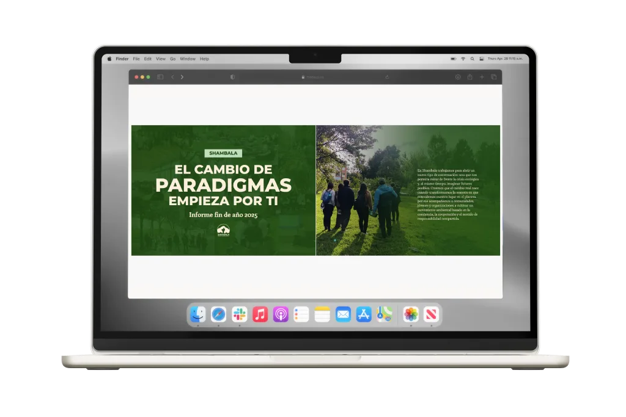The image size is (626, 417).
Task: Open the Wi-Fi status menu
Action: [463, 59]
